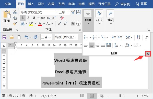Switch to the 插入 tab

pos(31,4)
